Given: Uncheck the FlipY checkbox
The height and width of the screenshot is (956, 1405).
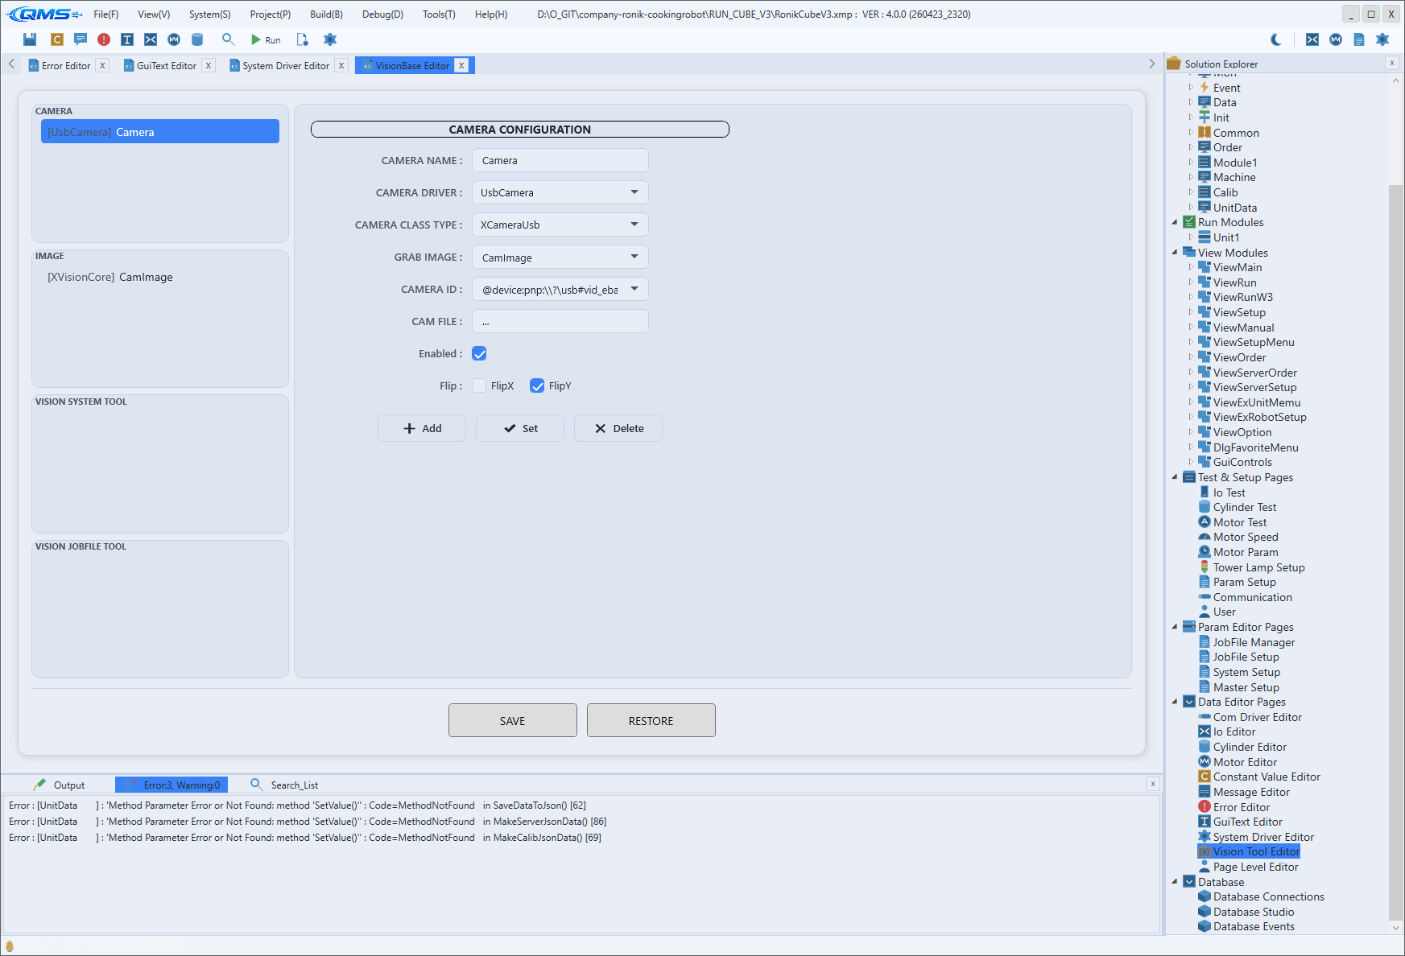Looking at the screenshot, I should [537, 385].
